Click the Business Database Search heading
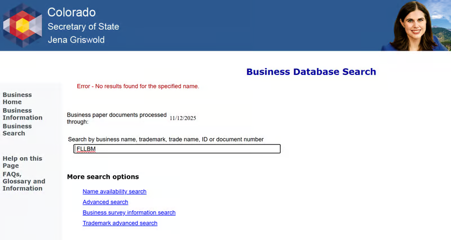This screenshot has width=451, height=240. 311,72
